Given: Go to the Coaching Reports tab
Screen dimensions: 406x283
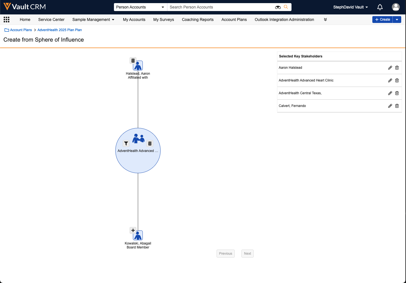Looking at the screenshot, I should coord(198,20).
